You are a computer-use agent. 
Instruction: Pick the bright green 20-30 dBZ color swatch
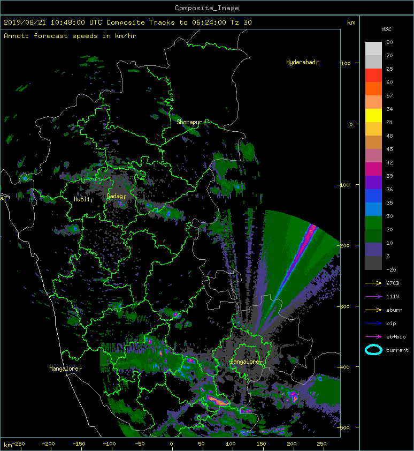pyautogui.click(x=373, y=223)
